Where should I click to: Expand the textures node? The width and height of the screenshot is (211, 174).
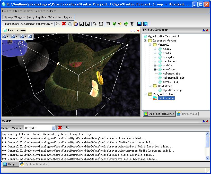(155, 61)
